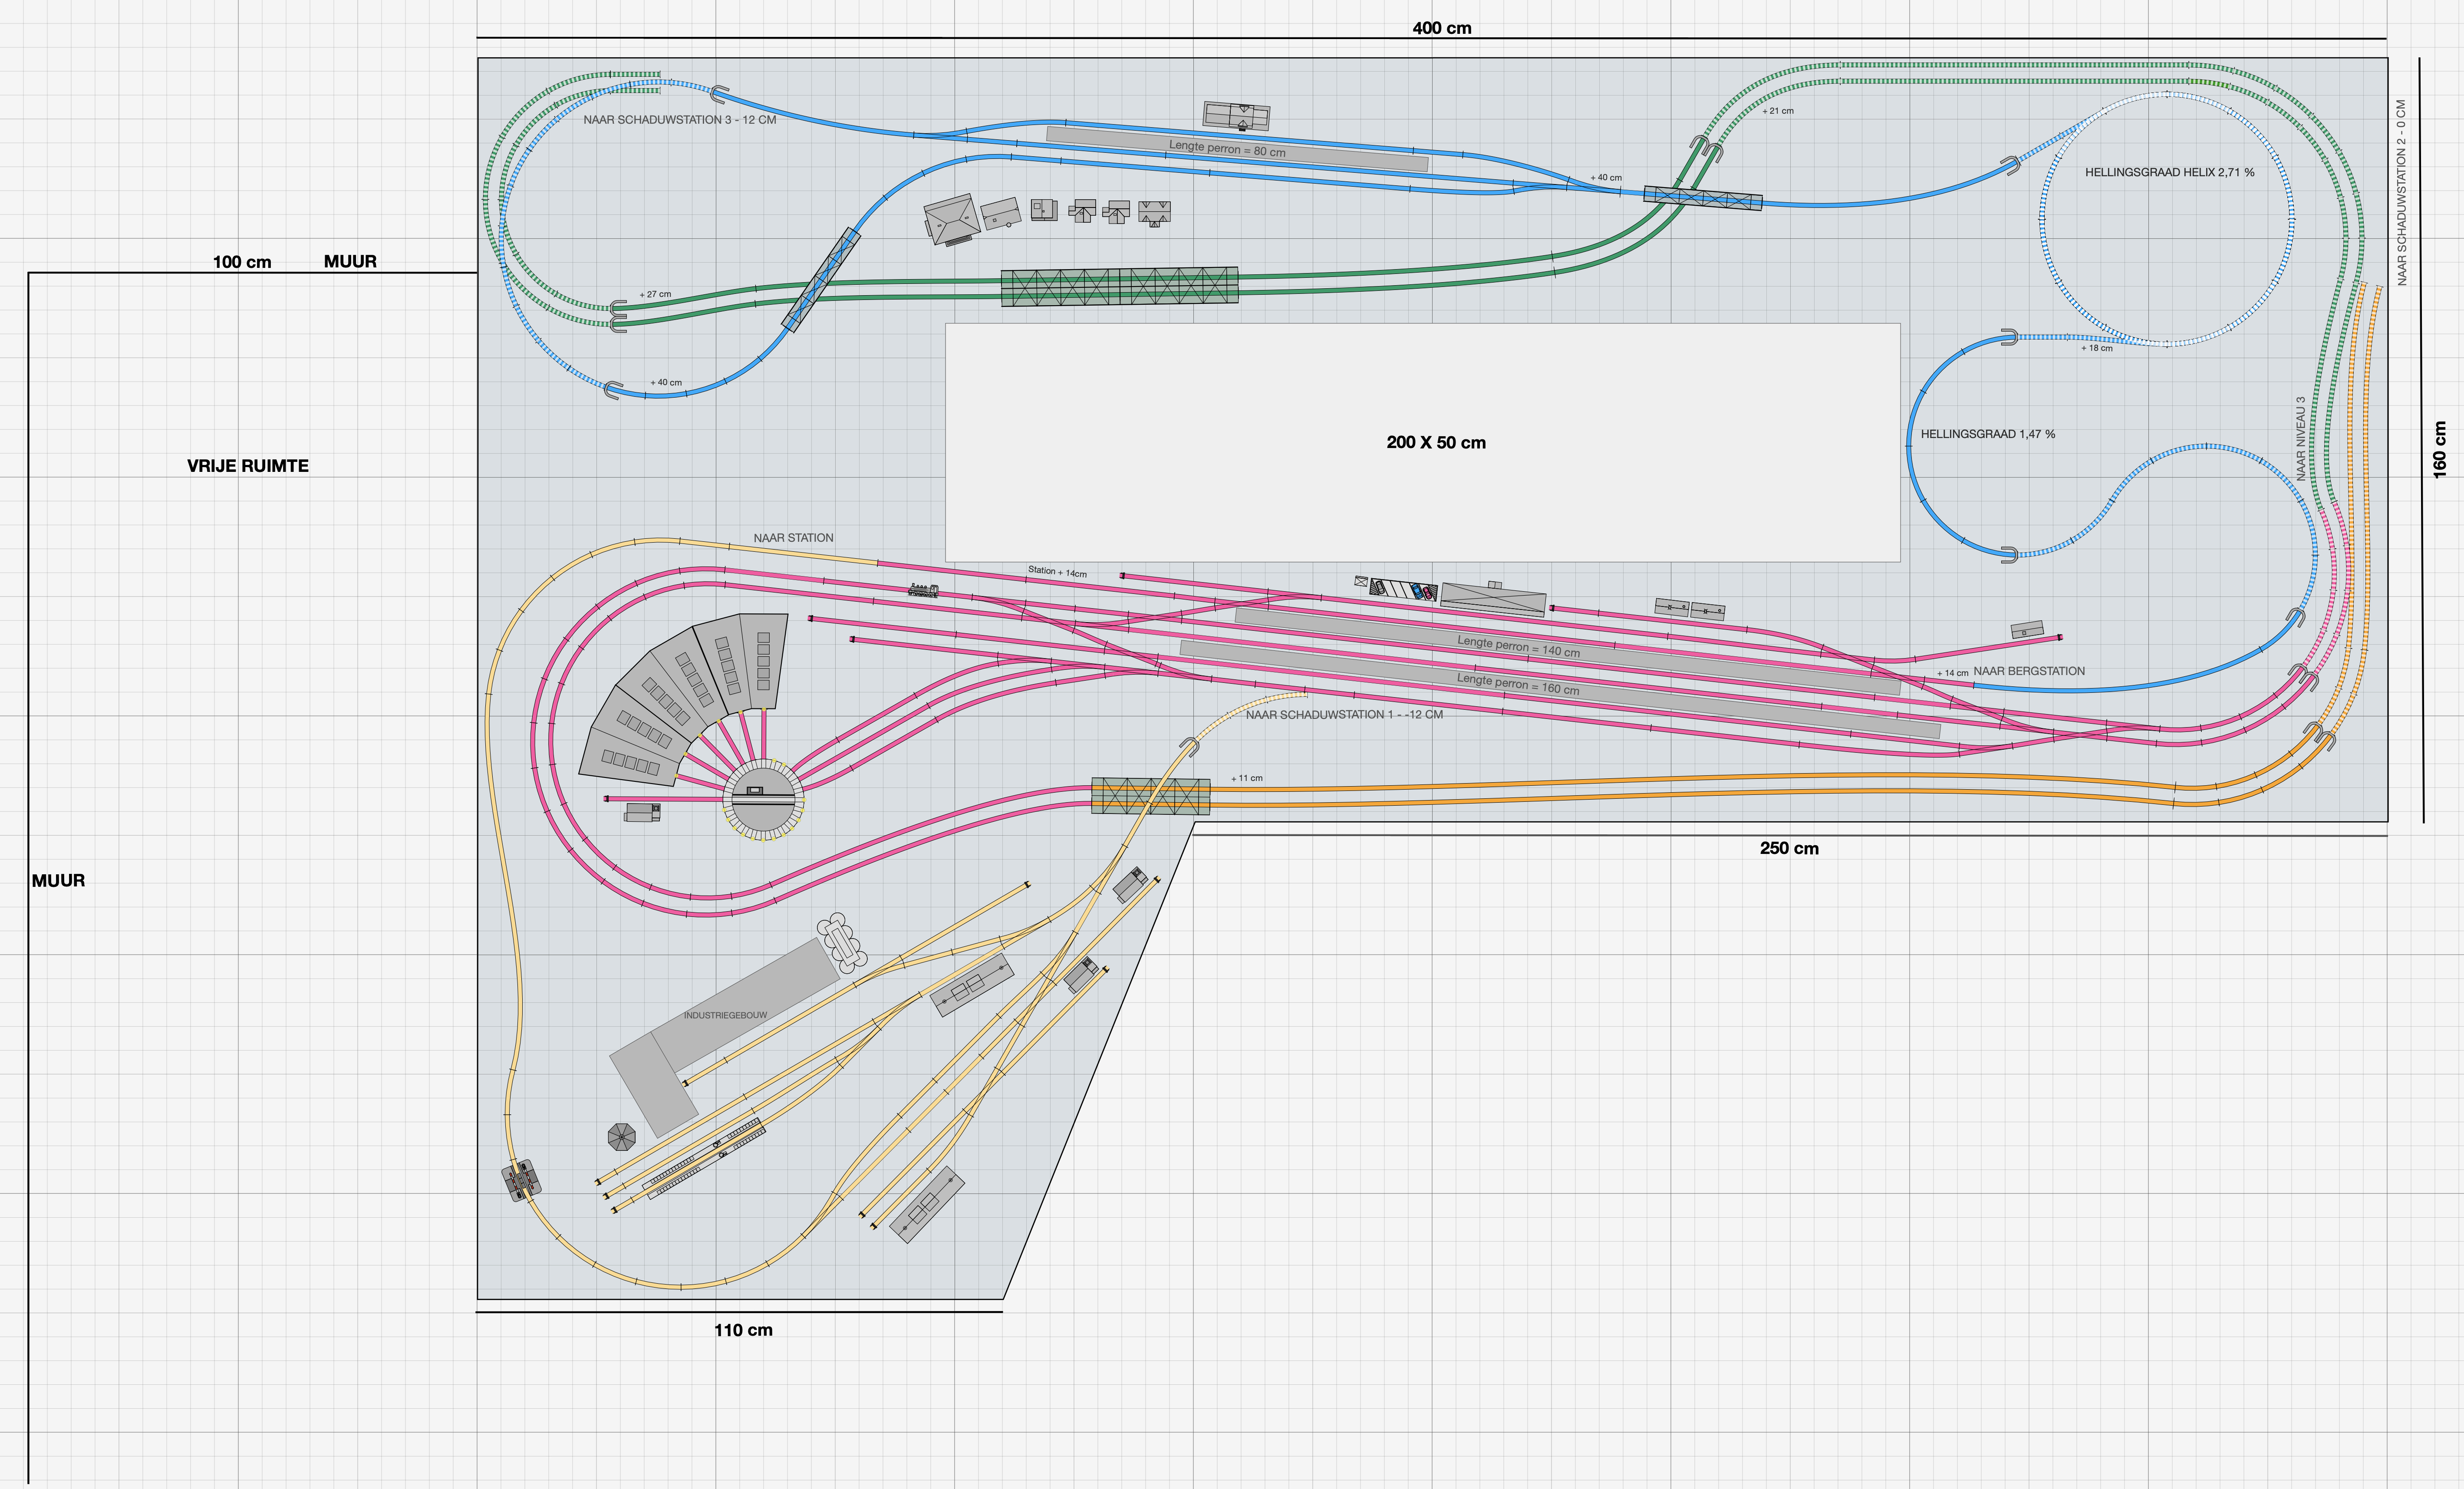Screen dimensions: 2464x1489
Task: Select the + 18 cm height label
Action: tap(2097, 348)
